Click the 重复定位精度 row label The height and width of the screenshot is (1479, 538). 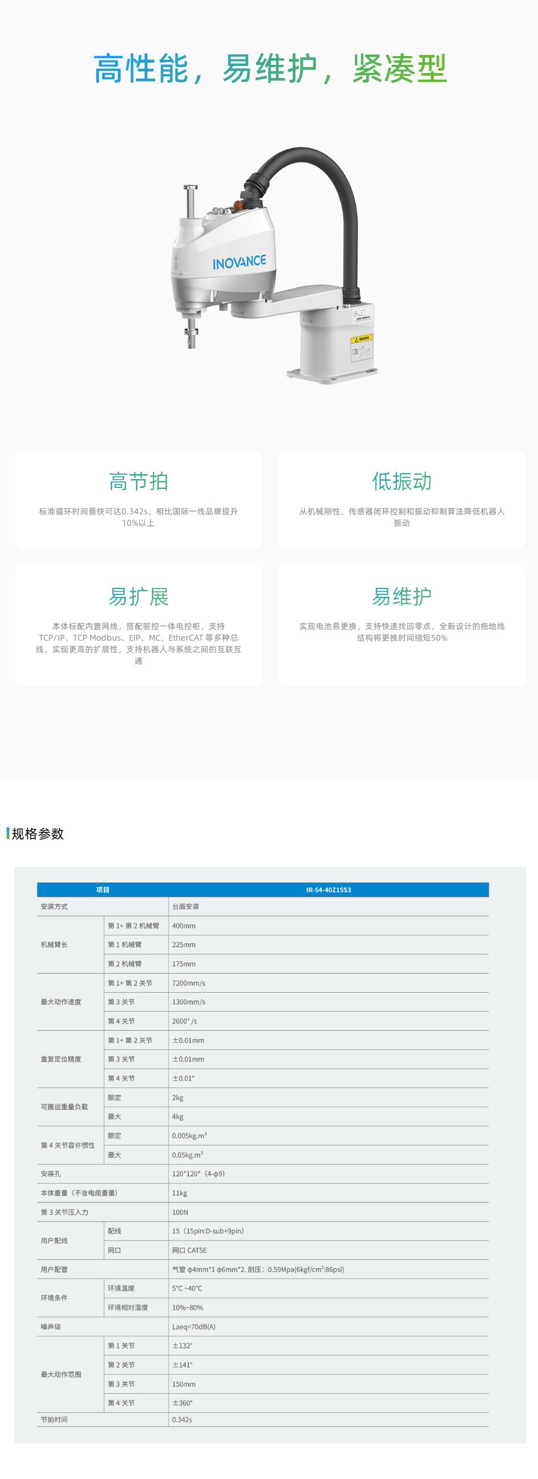pyautogui.click(x=61, y=1059)
